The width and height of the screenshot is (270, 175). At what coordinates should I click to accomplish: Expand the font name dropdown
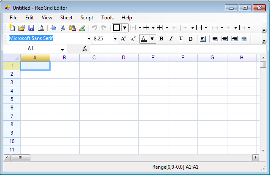[89, 39]
